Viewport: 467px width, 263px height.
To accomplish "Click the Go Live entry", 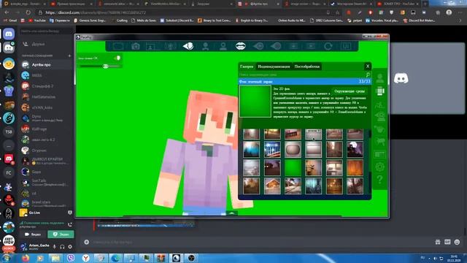I will point(46,213).
